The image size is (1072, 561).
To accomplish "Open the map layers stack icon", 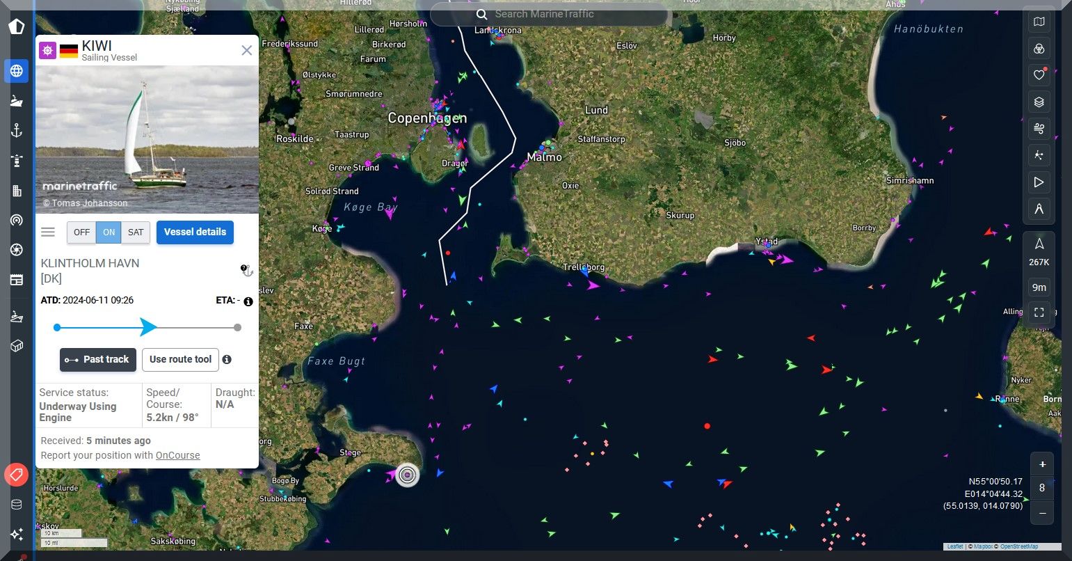I will tap(1039, 102).
